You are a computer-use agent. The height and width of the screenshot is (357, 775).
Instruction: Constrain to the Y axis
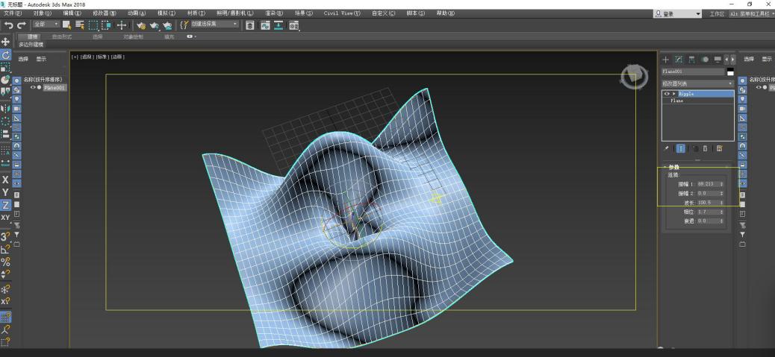tap(5, 192)
